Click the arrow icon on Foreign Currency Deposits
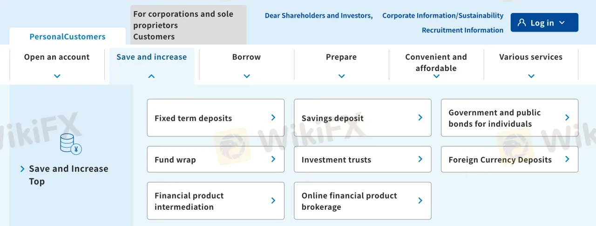Viewport: 596px width, 226px height. point(567,159)
